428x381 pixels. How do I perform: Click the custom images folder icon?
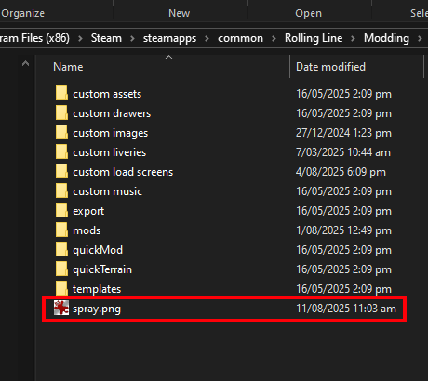(x=61, y=133)
